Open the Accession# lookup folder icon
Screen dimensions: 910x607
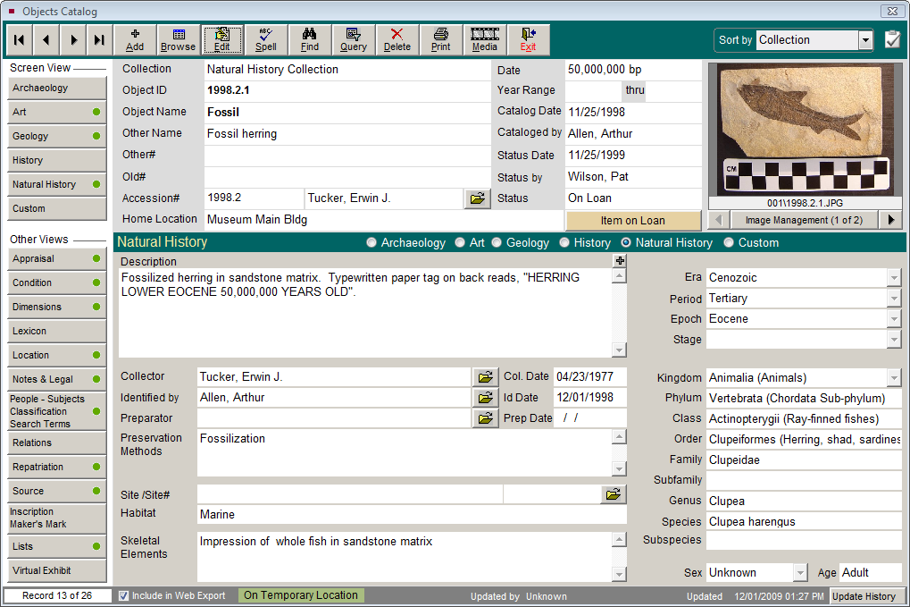click(x=478, y=198)
